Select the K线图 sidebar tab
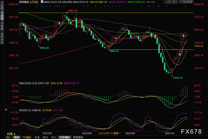 coord(2,16)
